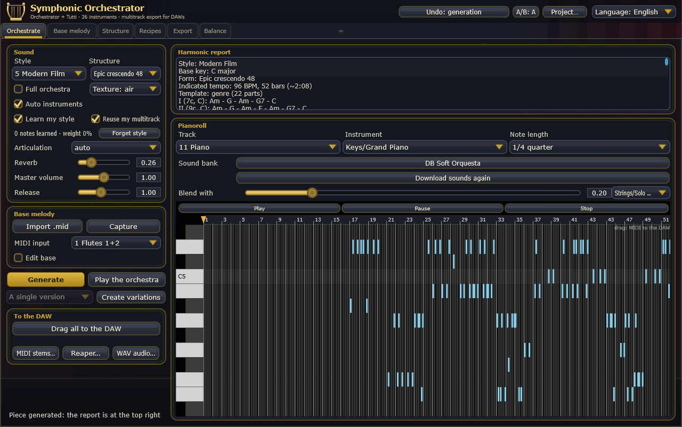Click the Blend with slider handle
The width and height of the screenshot is (682, 427).
312,193
